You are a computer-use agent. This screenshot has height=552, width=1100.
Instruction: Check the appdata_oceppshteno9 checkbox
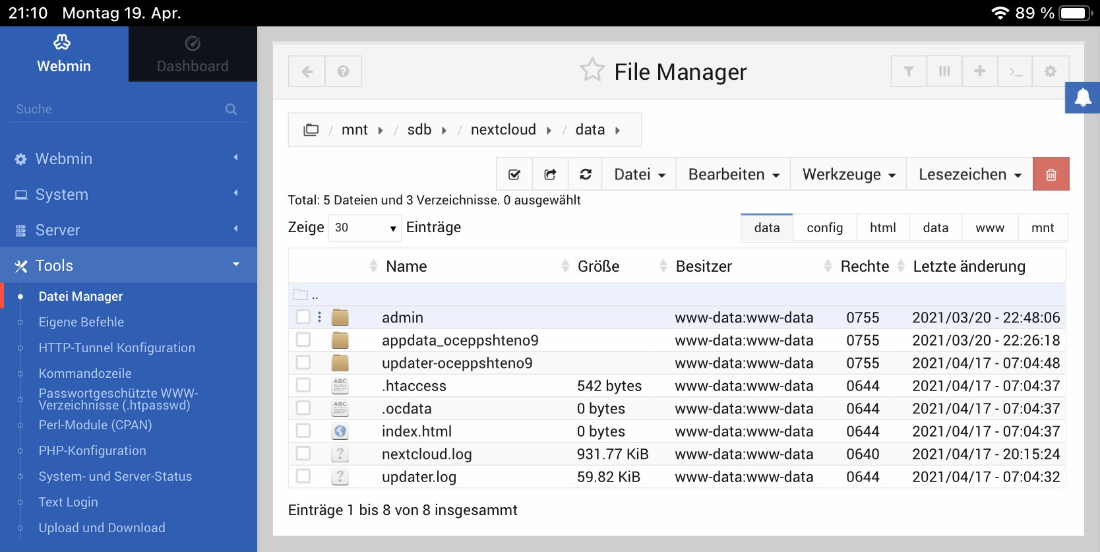[x=303, y=340]
